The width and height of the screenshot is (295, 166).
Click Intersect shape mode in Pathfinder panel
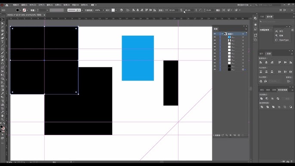[273, 98]
